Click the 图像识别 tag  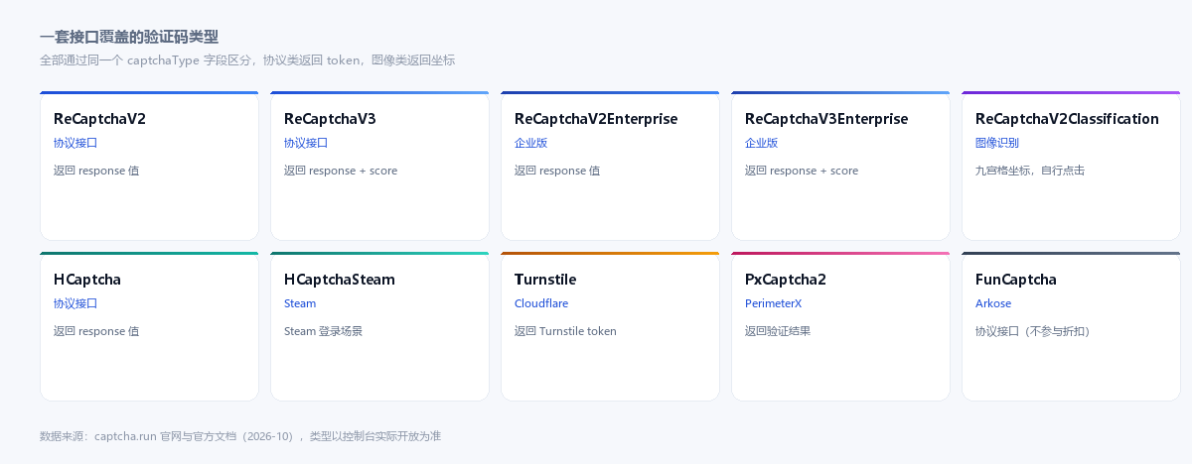point(997,143)
